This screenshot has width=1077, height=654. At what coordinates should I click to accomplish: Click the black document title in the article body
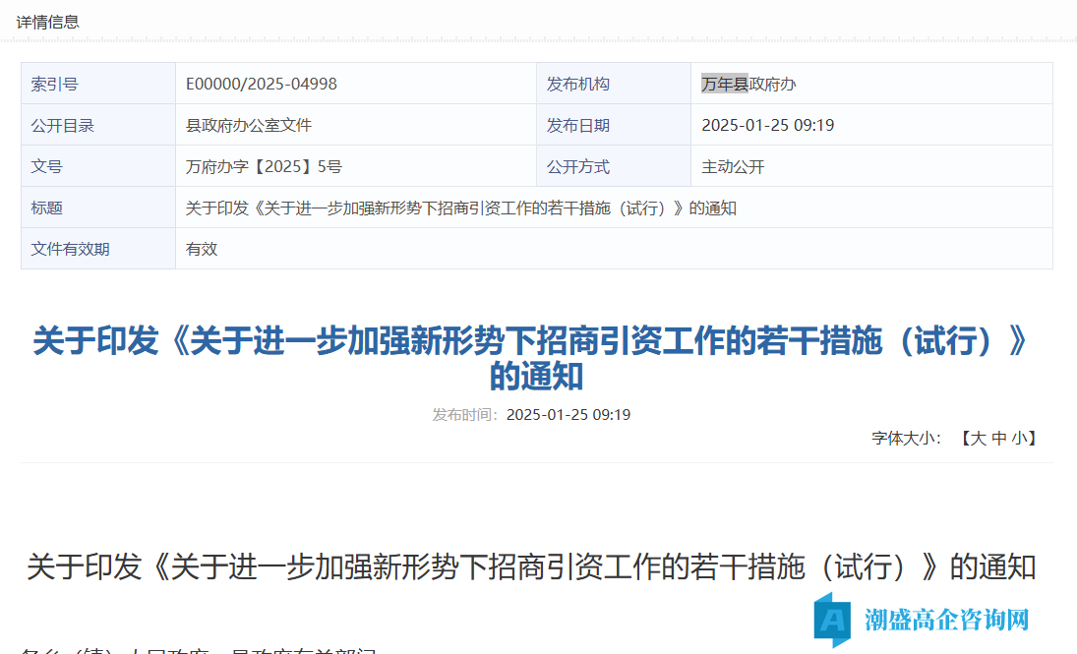pos(531,567)
